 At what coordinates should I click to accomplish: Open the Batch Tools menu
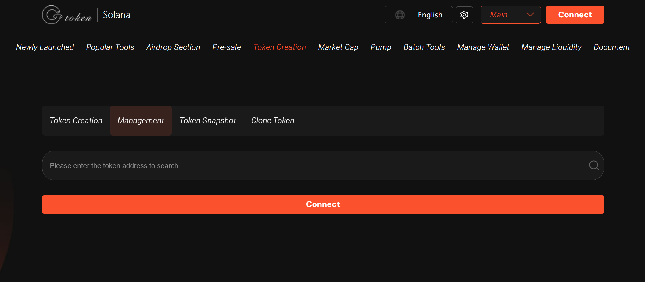(x=424, y=47)
